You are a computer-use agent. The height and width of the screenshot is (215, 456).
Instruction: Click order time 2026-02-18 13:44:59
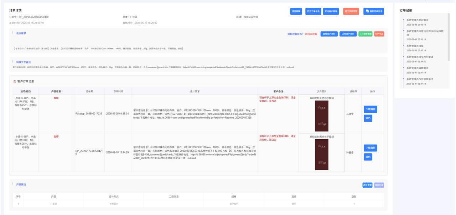pos(117,152)
